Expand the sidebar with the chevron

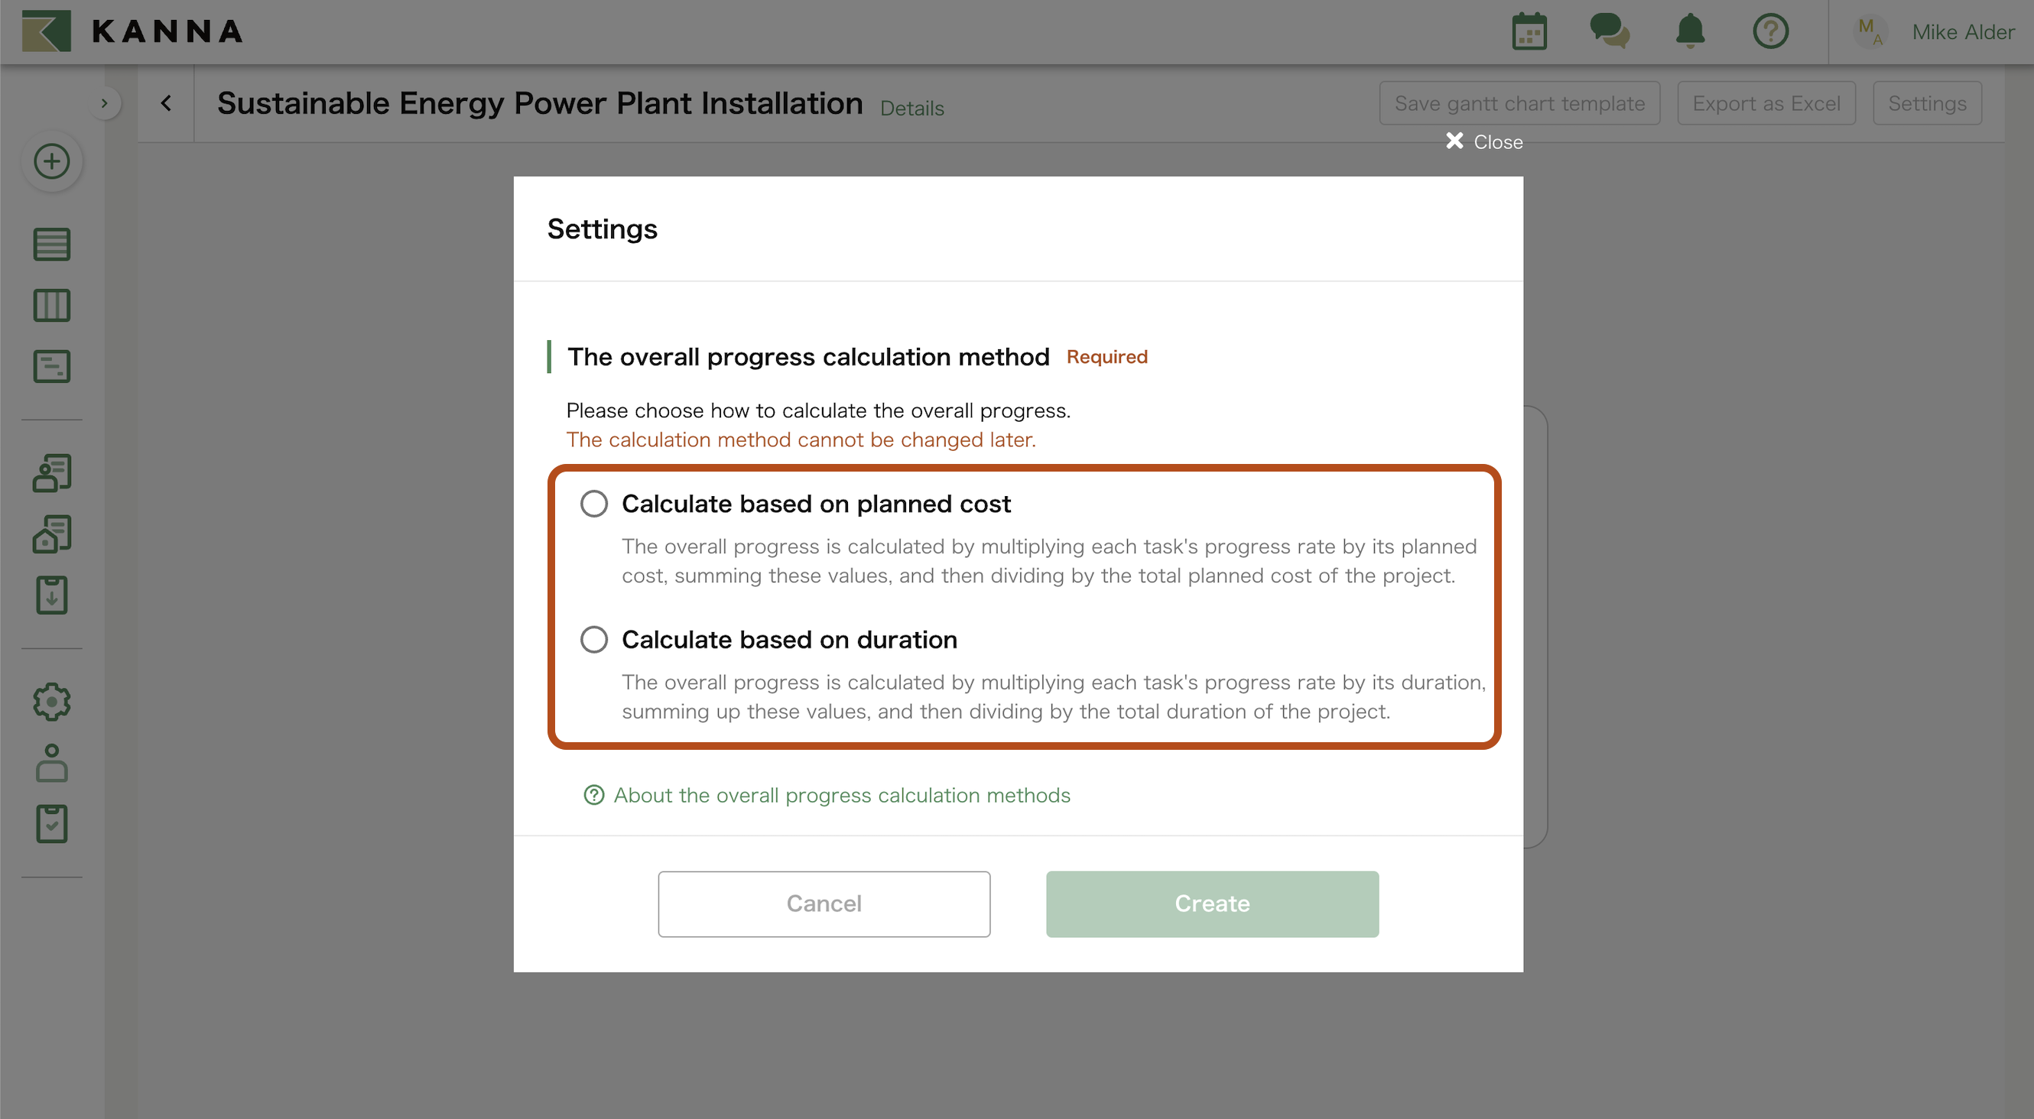click(106, 102)
